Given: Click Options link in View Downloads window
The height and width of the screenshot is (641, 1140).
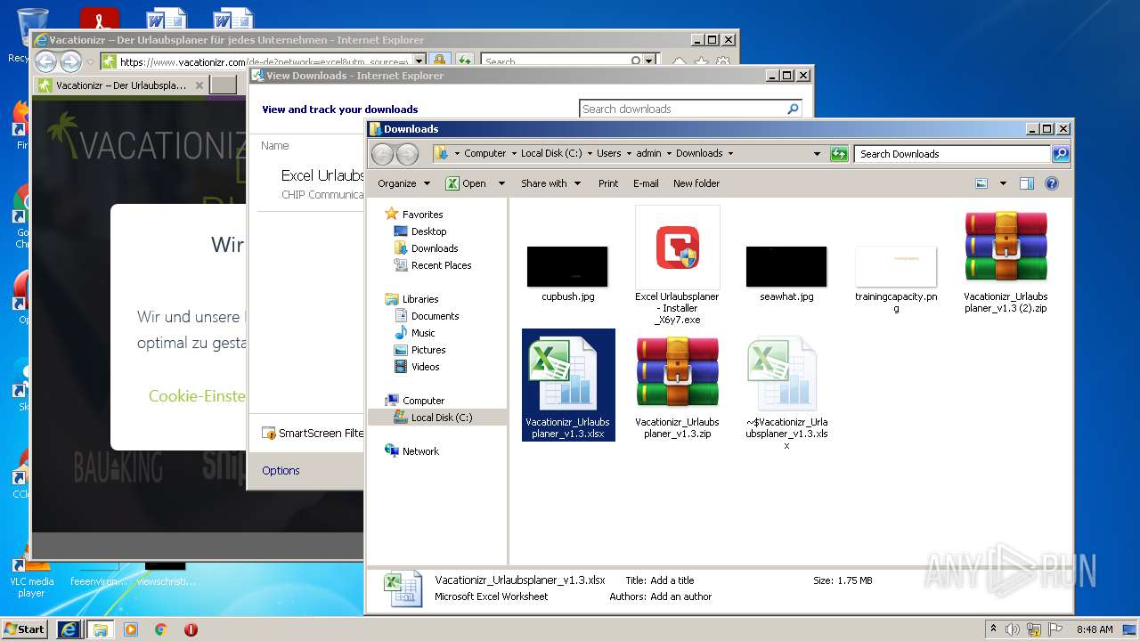Looking at the screenshot, I should click(x=281, y=470).
